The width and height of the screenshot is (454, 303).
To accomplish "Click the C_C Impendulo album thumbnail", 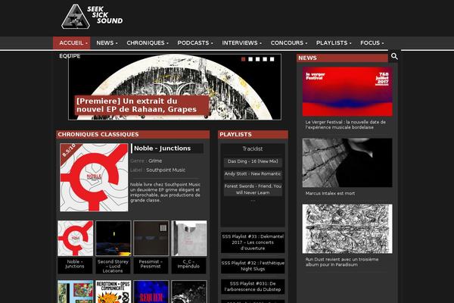I will point(189,238).
